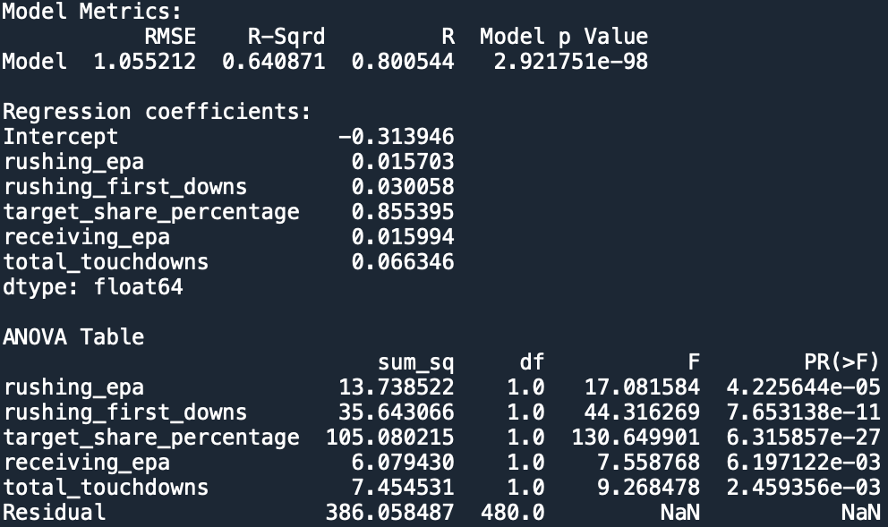Click the "Regression coefficients:" heading

[157, 112]
